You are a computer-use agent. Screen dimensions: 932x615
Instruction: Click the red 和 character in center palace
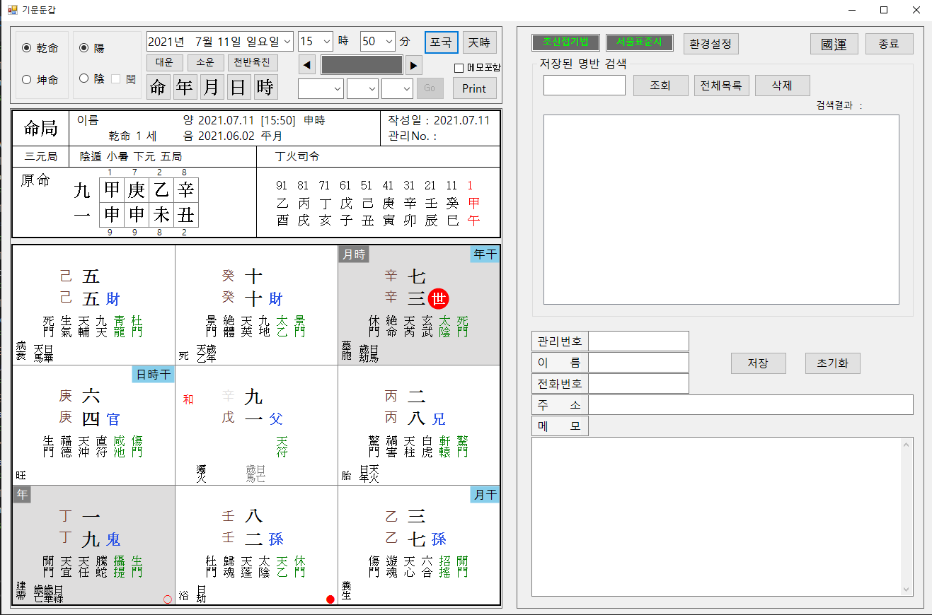(x=188, y=400)
